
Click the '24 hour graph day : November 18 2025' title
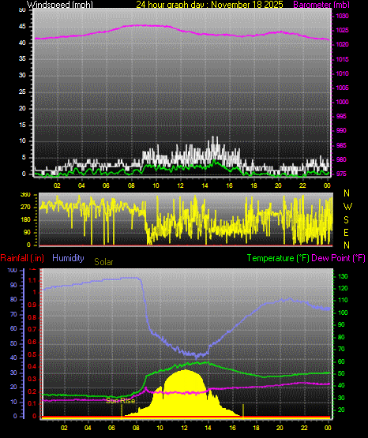[209, 5]
